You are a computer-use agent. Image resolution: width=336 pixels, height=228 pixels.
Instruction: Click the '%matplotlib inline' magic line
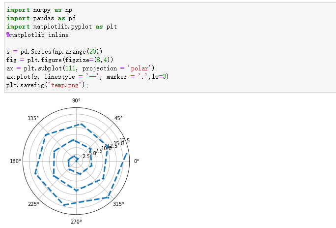[x=37, y=35]
